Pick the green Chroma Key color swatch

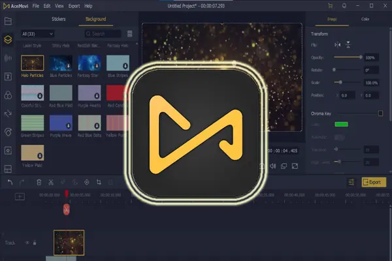[x=341, y=125]
